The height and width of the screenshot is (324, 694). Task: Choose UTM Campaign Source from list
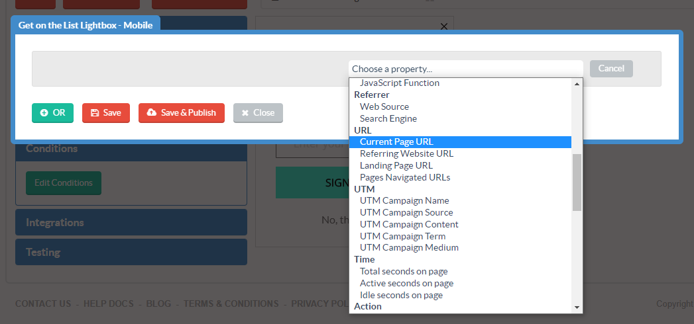pos(406,212)
